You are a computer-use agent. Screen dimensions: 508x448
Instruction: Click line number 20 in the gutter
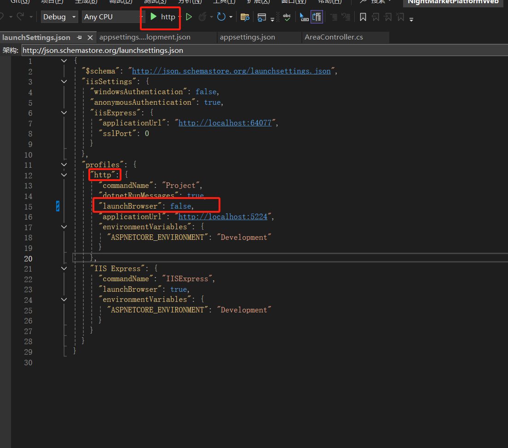(x=28, y=259)
